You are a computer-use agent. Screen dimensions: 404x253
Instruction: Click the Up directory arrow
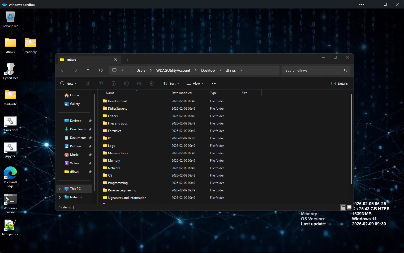(88, 70)
